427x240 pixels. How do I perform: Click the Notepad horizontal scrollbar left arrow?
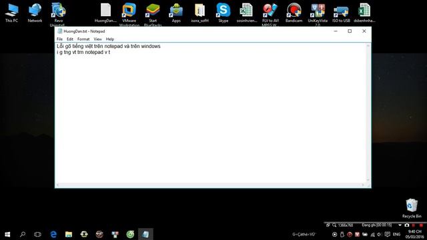click(x=57, y=185)
